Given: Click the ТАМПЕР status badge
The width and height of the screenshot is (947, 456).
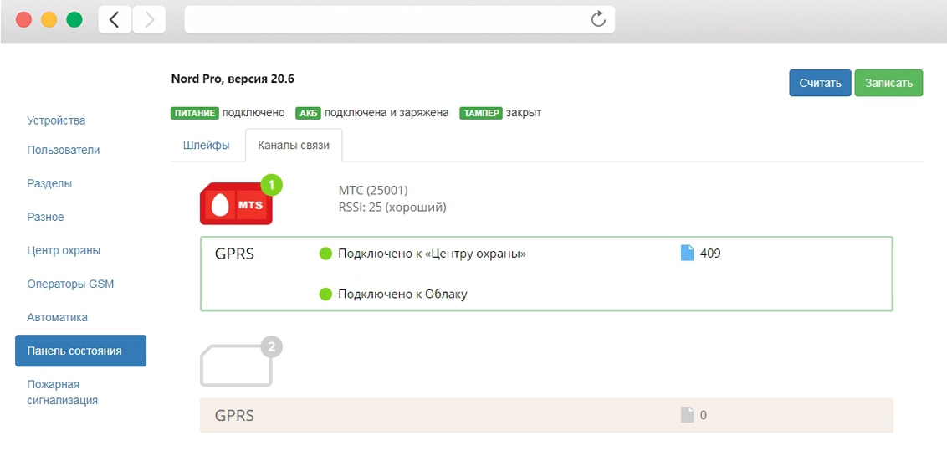Looking at the screenshot, I should pyautogui.click(x=481, y=113).
